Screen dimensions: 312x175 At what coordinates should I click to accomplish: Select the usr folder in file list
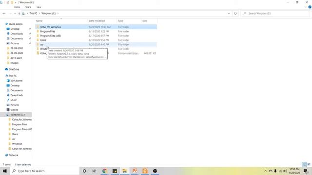96,44
